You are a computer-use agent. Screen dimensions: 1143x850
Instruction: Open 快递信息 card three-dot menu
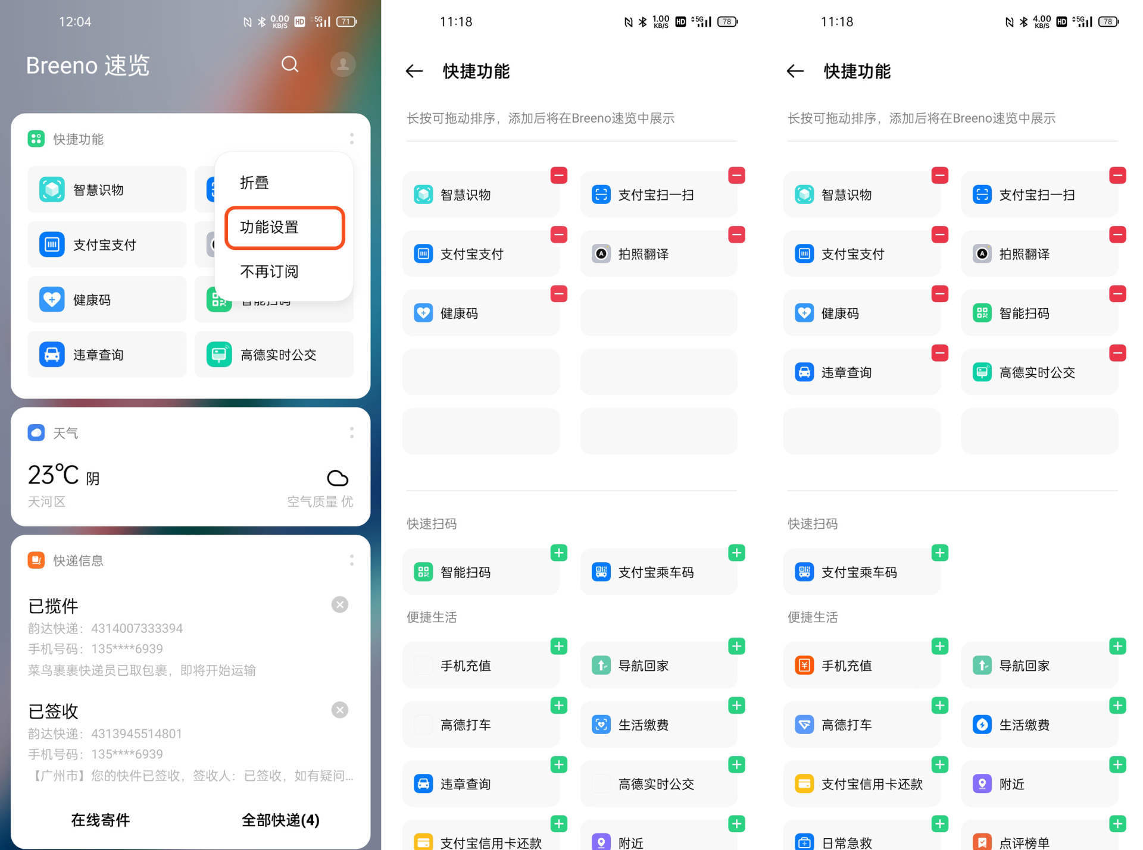[352, 560]
